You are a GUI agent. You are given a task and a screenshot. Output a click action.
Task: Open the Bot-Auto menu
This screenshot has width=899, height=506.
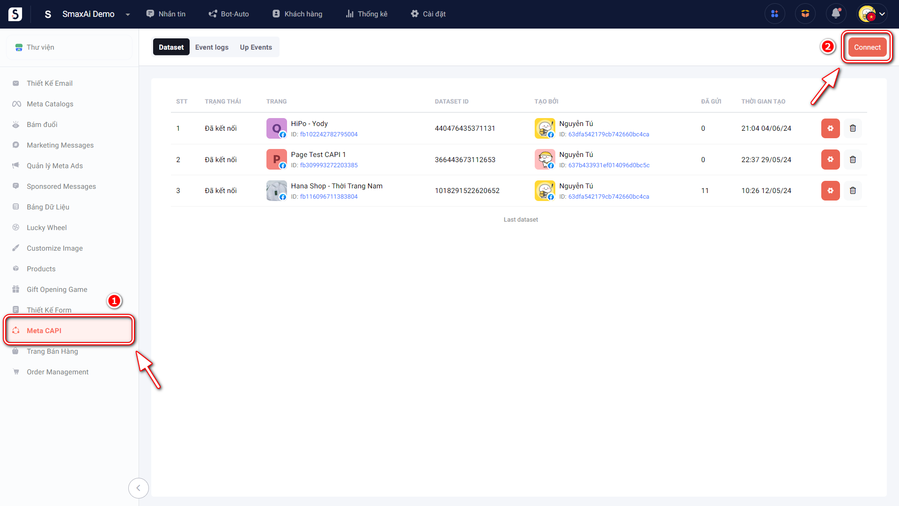coord(228,14)
